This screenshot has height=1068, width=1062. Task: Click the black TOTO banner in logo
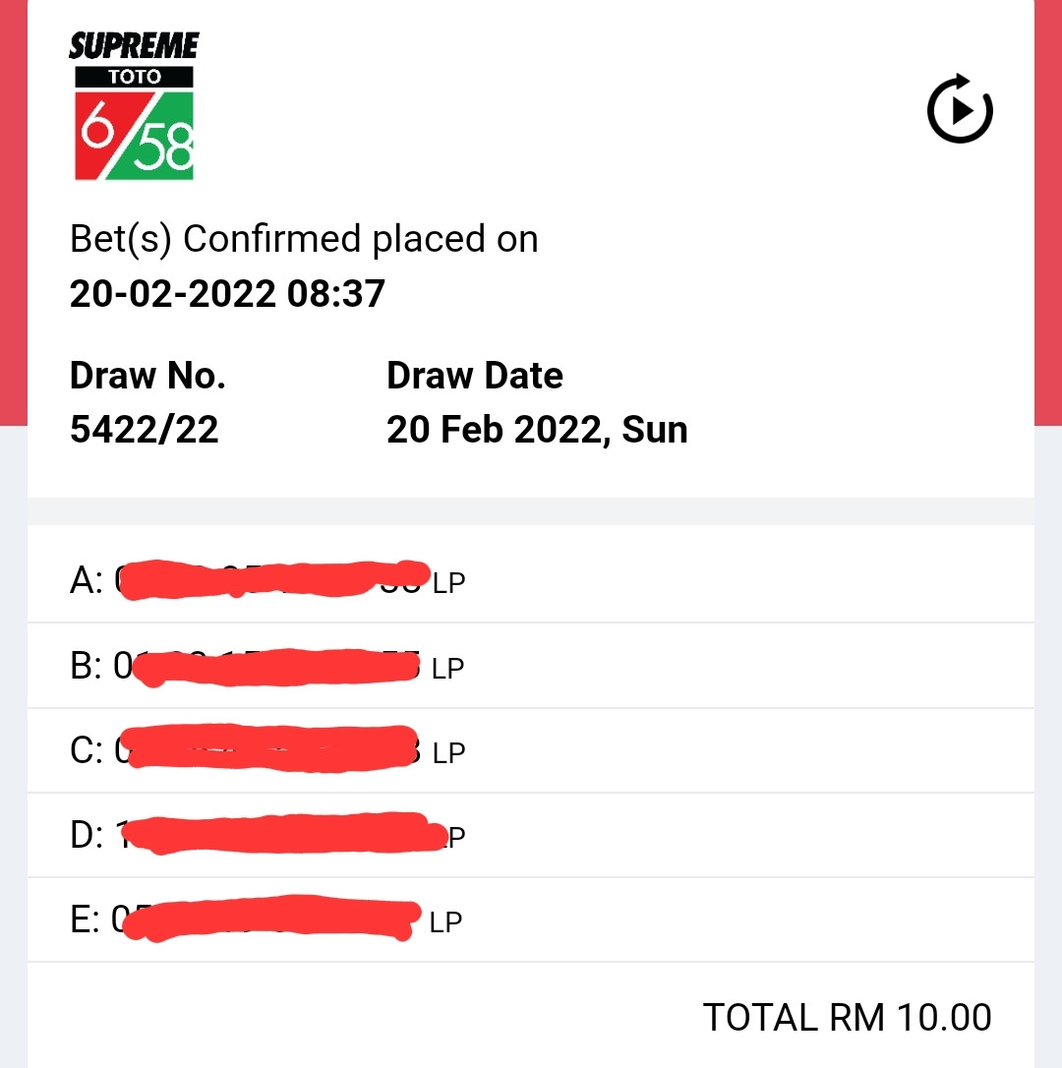(x=134, y=77)
